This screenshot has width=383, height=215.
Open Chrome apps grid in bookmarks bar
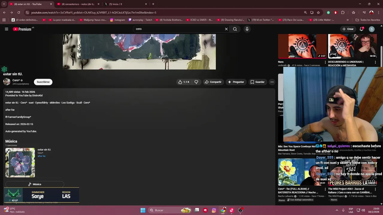[4, 20]
